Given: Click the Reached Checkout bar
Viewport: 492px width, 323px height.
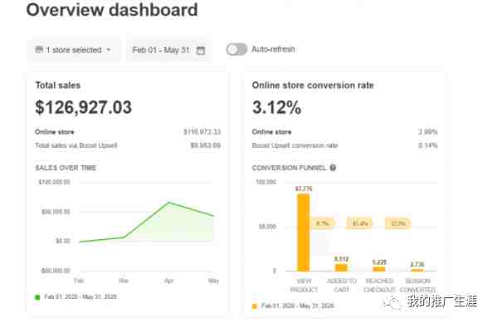Looking at the screenshot, I should 378,269.
